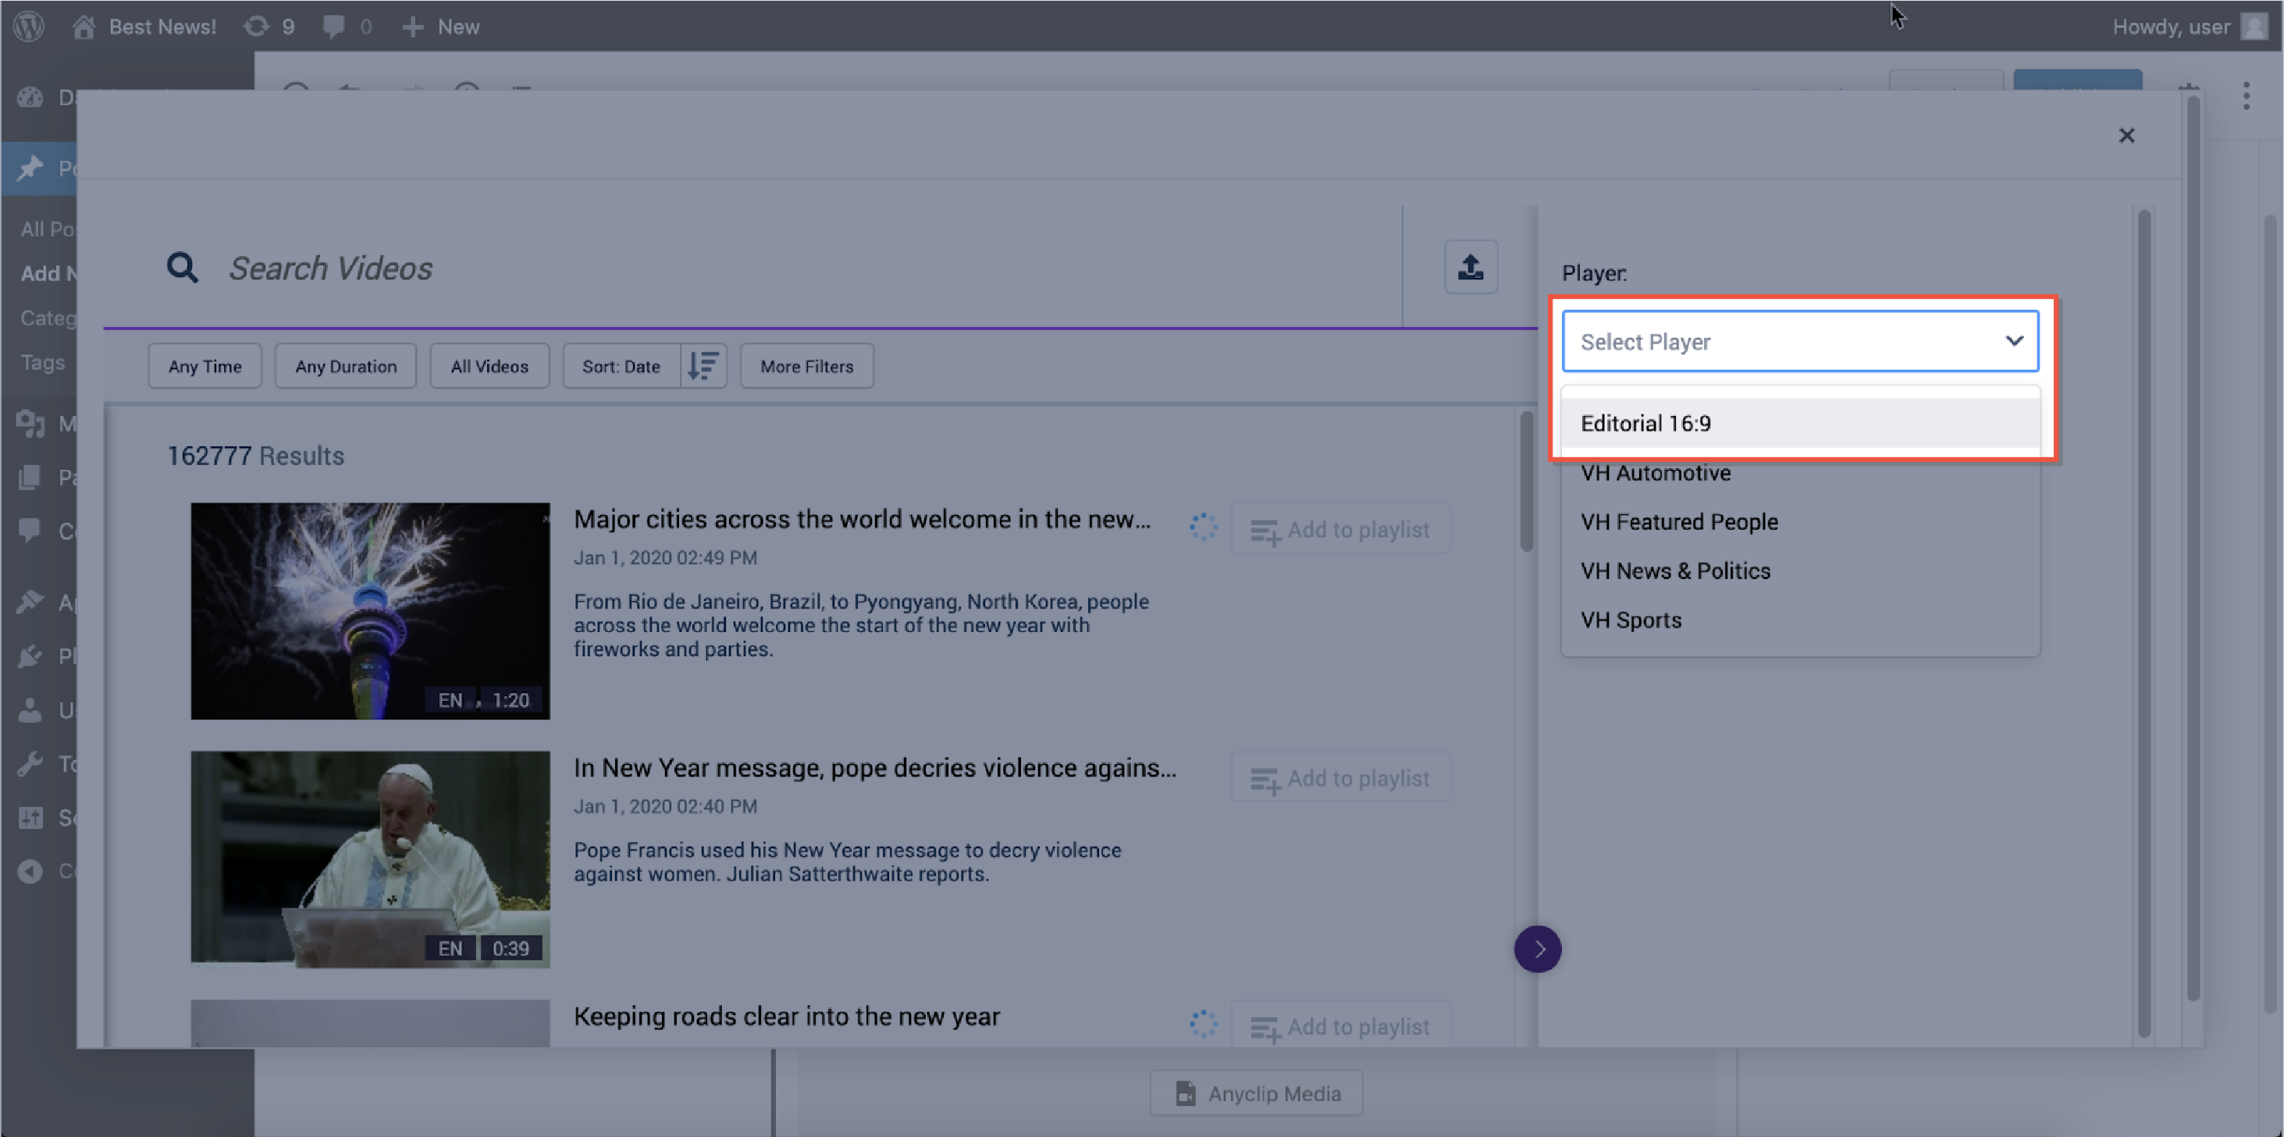This screenshot has height=1137, width=2284.
Task: Add pope message video to playlist
Action: [x=1340, y=777]
